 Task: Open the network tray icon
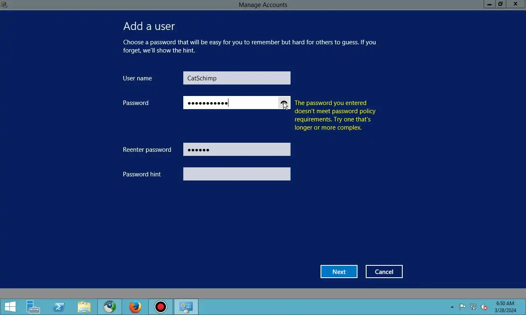(473, 307)
